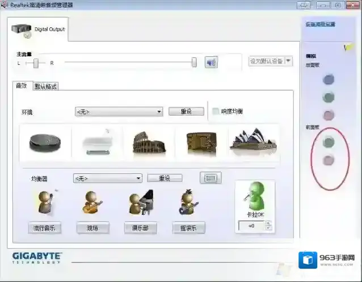The image size is (362, 282).
Task: Choose the stone disc environment preset
Action: (x=44, y=142)
